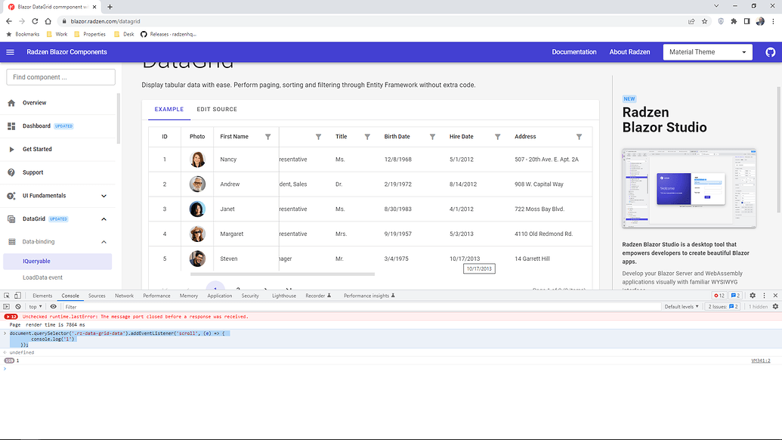Screen dimensions: 782x440
Task: Expand the UI Fundamentals section
Action: click(x=58, y=196)
